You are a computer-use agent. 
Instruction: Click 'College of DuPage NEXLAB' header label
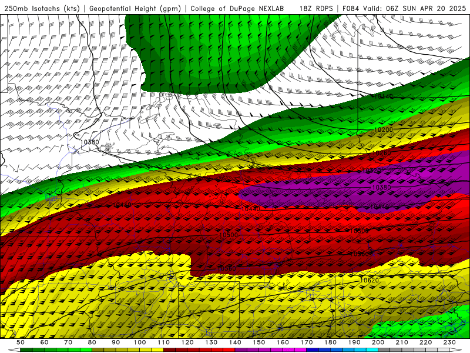pyautogui.click(x=237, y=8)
